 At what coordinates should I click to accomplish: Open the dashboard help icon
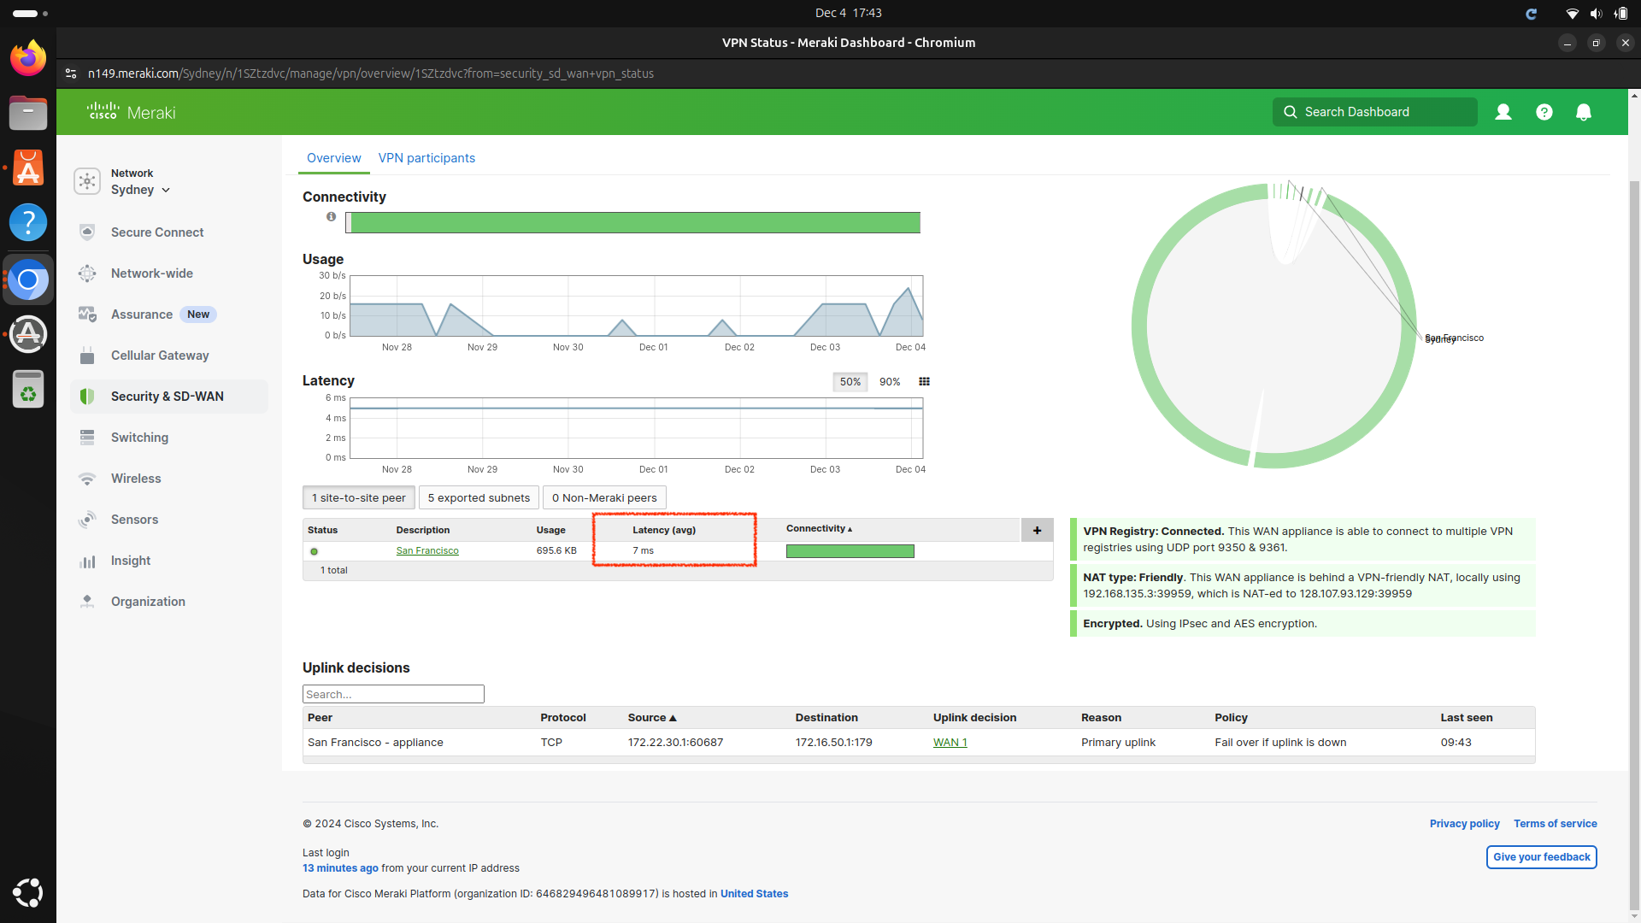pos(1544,112)
